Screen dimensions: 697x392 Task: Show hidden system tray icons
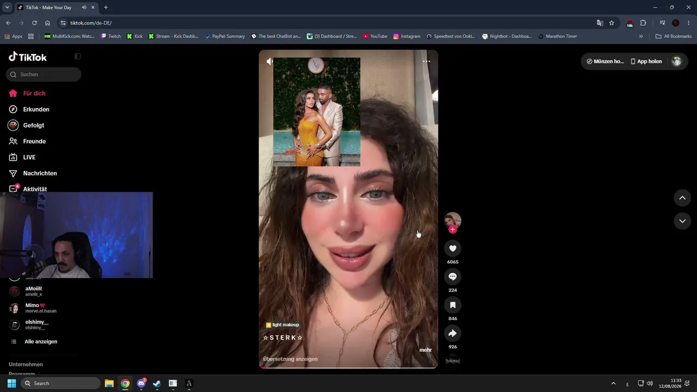coord(614,383)
